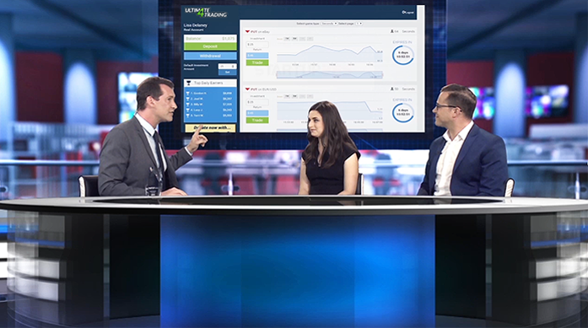
Task: Click the Expires In countdown circle for eBay
Action: coord(403,55)
